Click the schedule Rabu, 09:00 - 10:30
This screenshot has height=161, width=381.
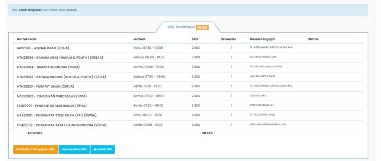point(148,115)
